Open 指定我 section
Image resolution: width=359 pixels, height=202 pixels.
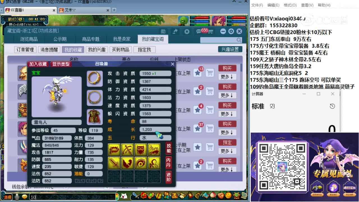(144, 50)
